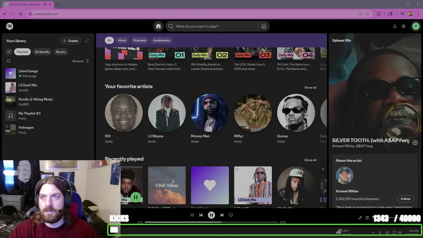Viewport: 423px width, 238px height.
Task: Toggle shuffle playback
Action: pyautogui.click(x=192, y=215)
